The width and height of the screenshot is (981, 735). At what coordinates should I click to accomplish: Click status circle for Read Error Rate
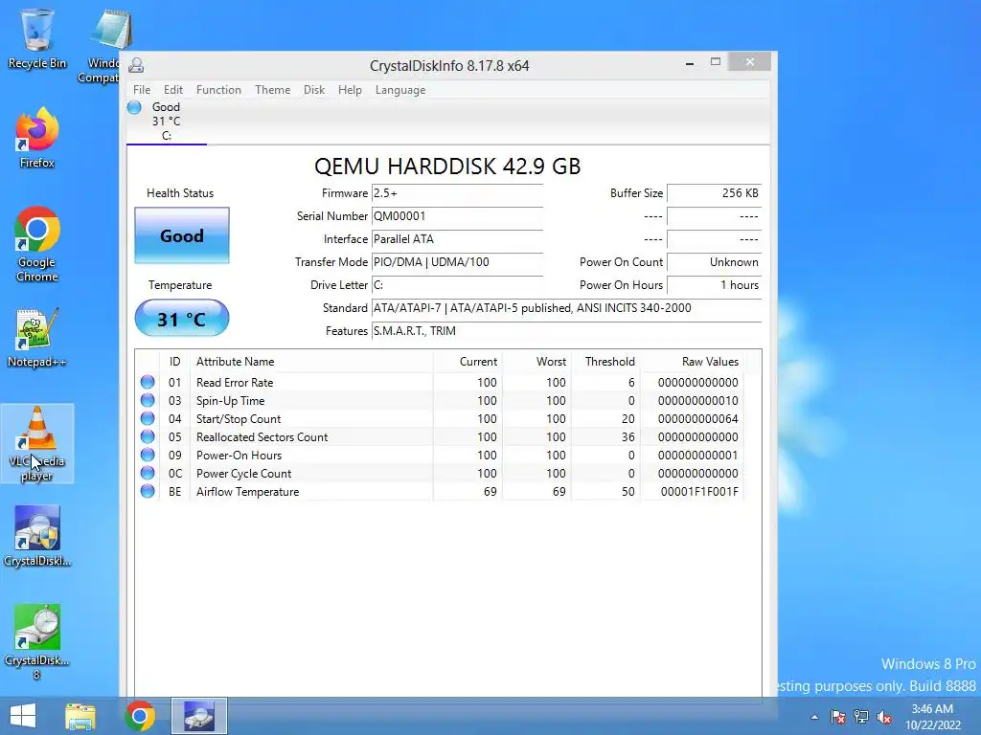[148, 382]
